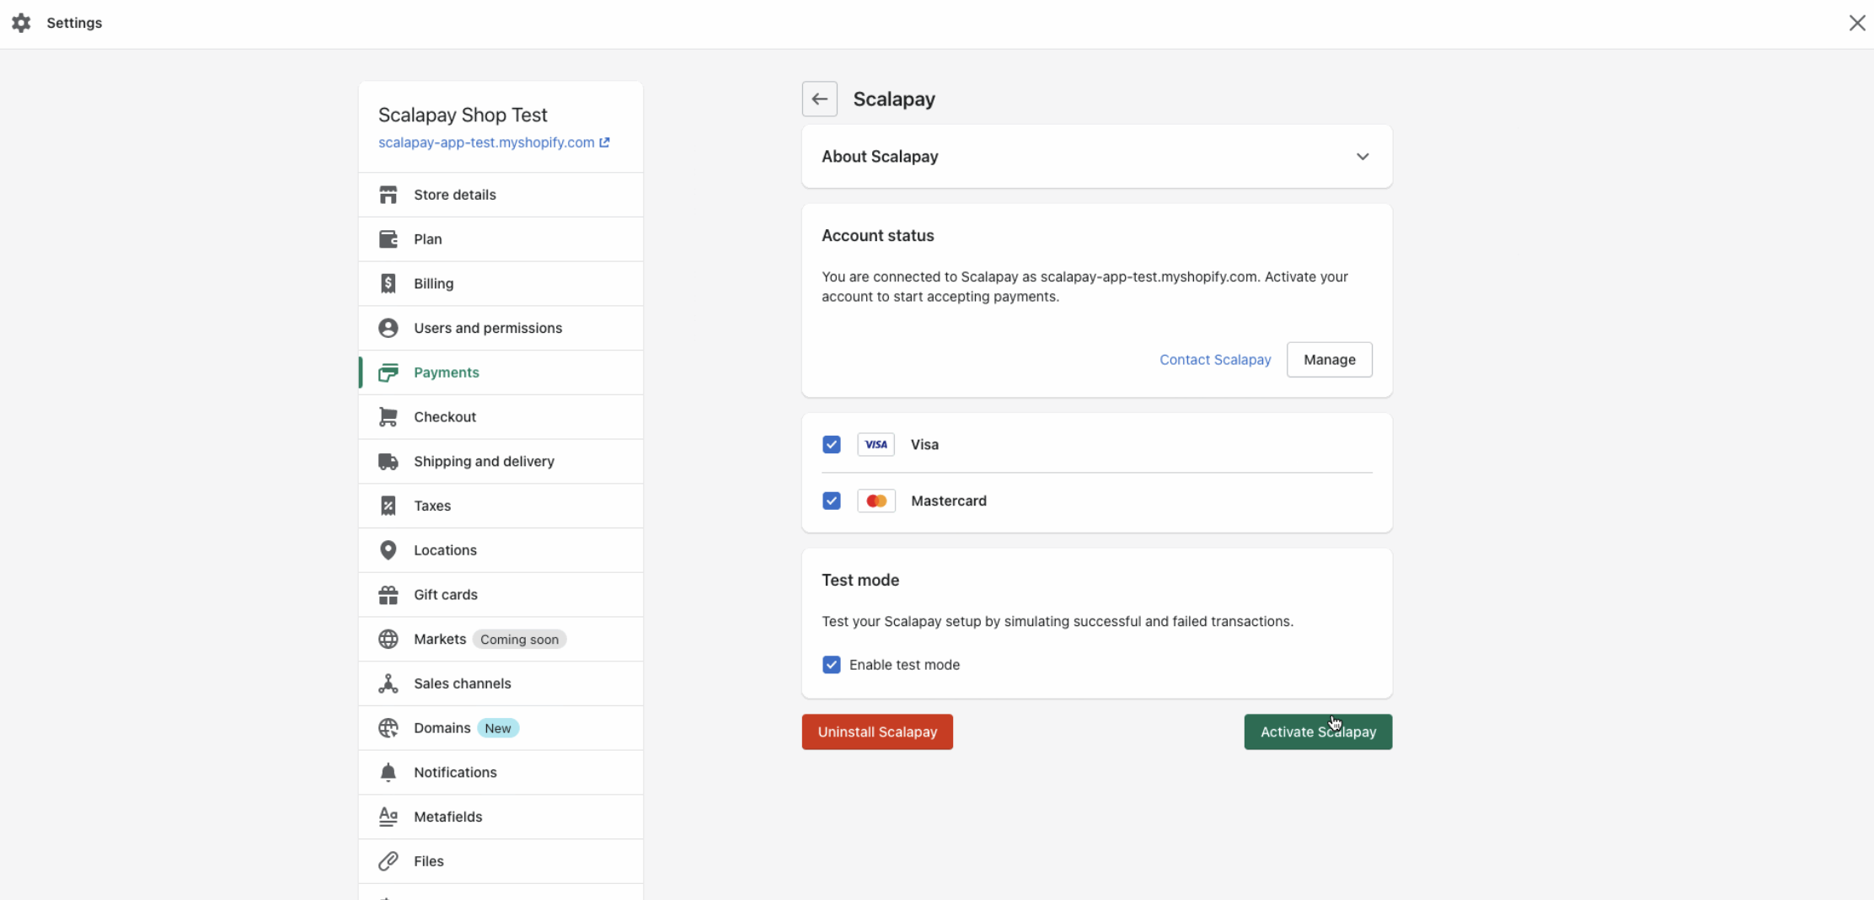Click the Markets globe icon

click(388, 640)
